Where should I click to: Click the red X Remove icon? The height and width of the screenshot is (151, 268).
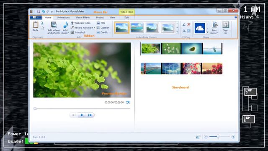189,25
